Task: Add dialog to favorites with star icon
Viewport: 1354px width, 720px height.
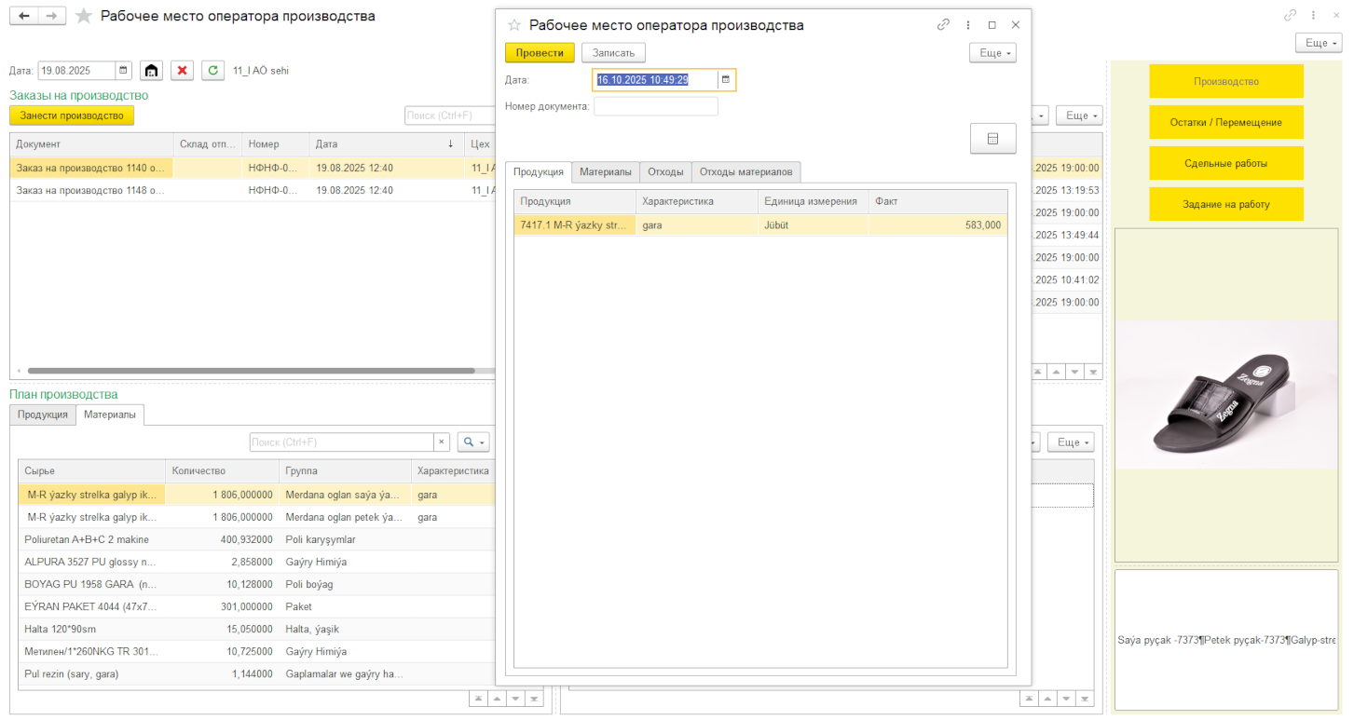Action: (x=513, y=25)
